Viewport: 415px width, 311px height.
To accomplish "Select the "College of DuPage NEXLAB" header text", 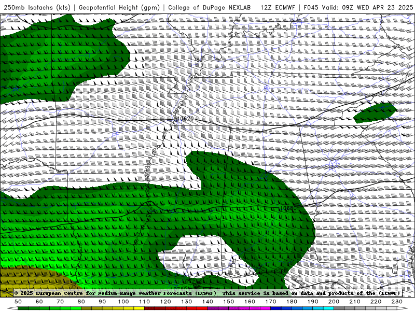I will (x=210, y=7).
